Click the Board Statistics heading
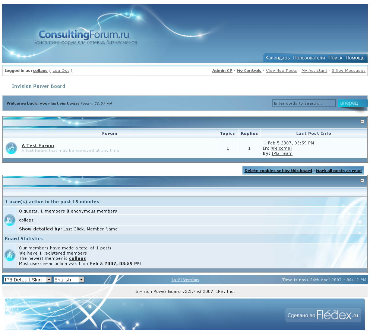Screen dimensions: 370x335 click(24, 239)
